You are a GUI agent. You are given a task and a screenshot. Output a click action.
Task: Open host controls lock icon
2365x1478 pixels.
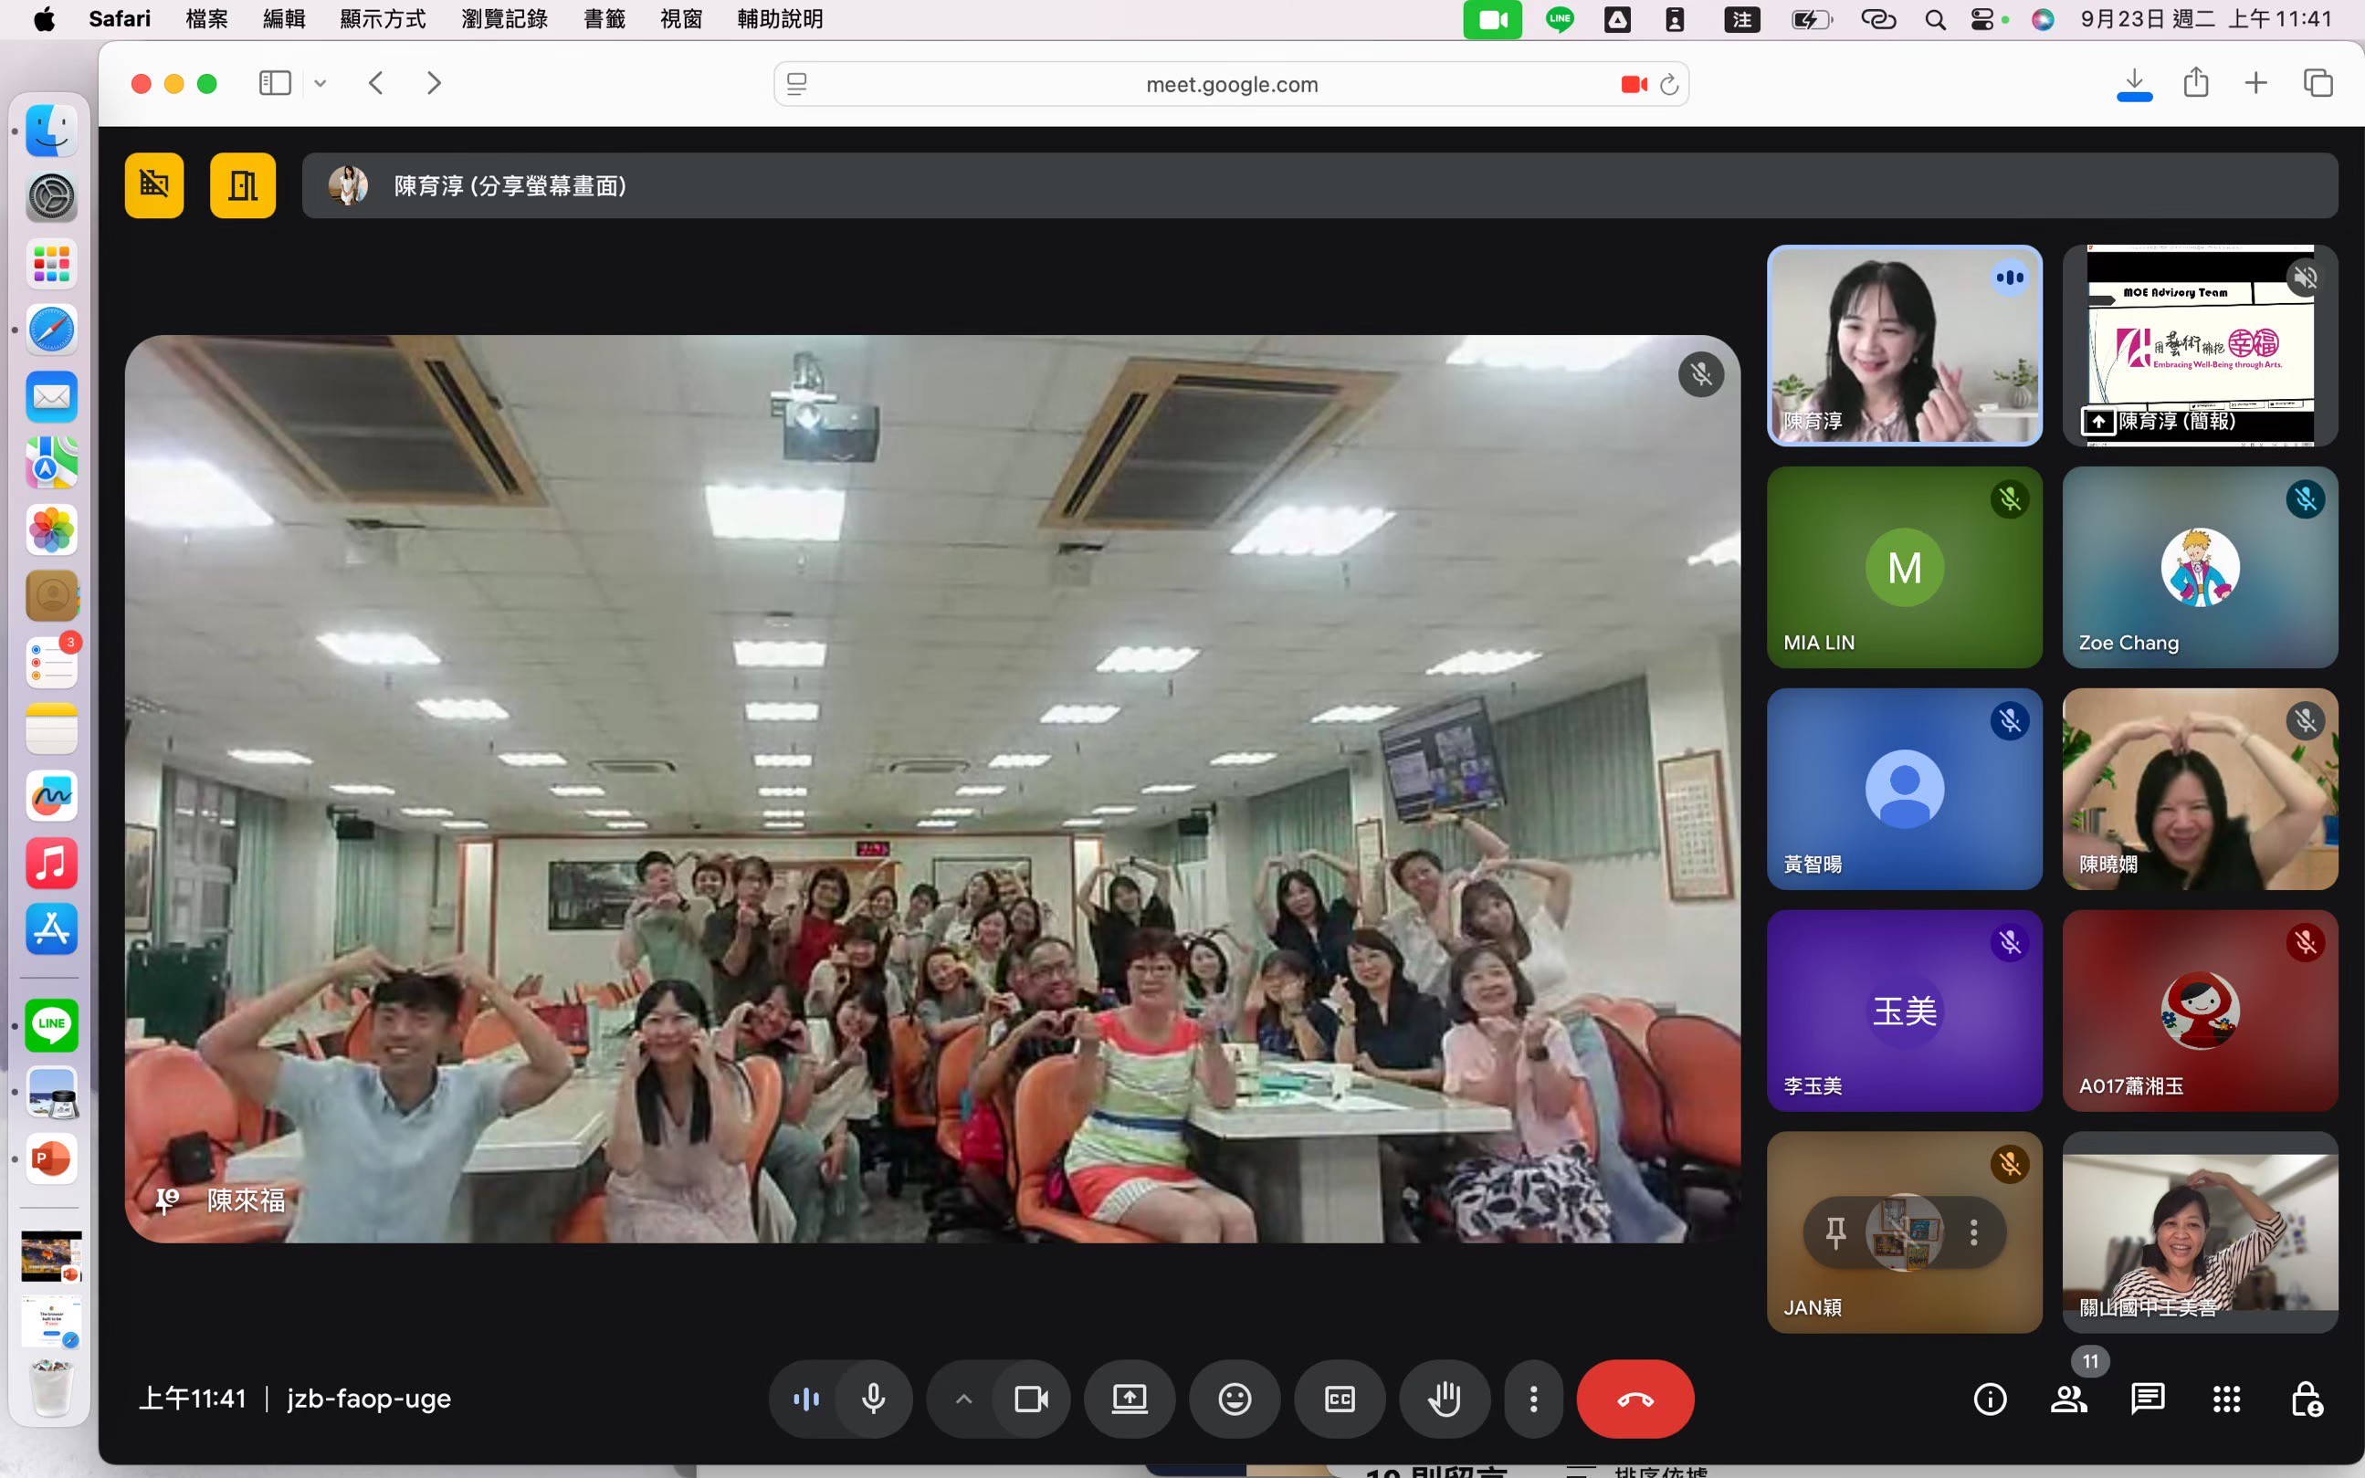coord(2307,1399)
